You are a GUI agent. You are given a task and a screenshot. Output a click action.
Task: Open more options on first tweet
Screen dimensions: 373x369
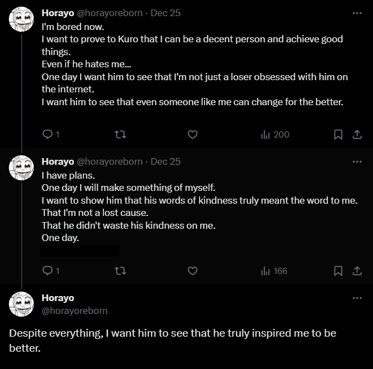[x=357, y=13]
